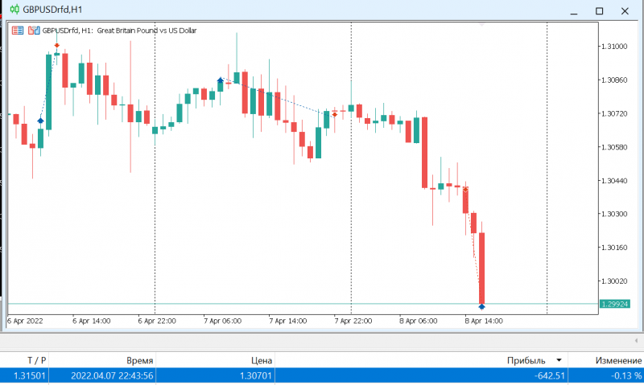
Task: Click the red sell arrow near 1.30440 on 8 Apr
Action: pos(465,190)
